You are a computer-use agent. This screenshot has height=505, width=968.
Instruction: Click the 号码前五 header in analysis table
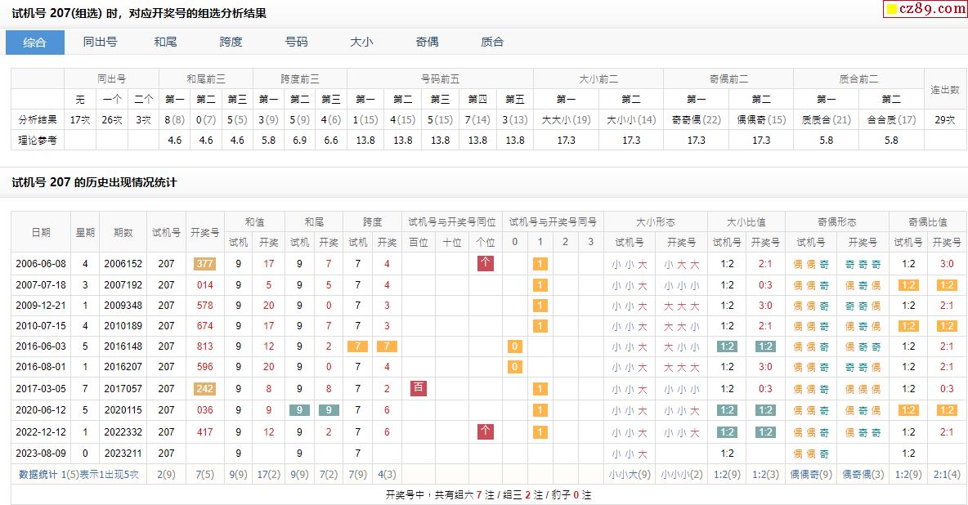pyautogui.click(x=440, y=79)
